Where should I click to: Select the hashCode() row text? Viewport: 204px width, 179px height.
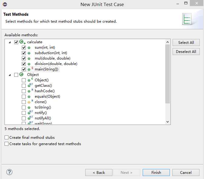click(x=45, y=91)
